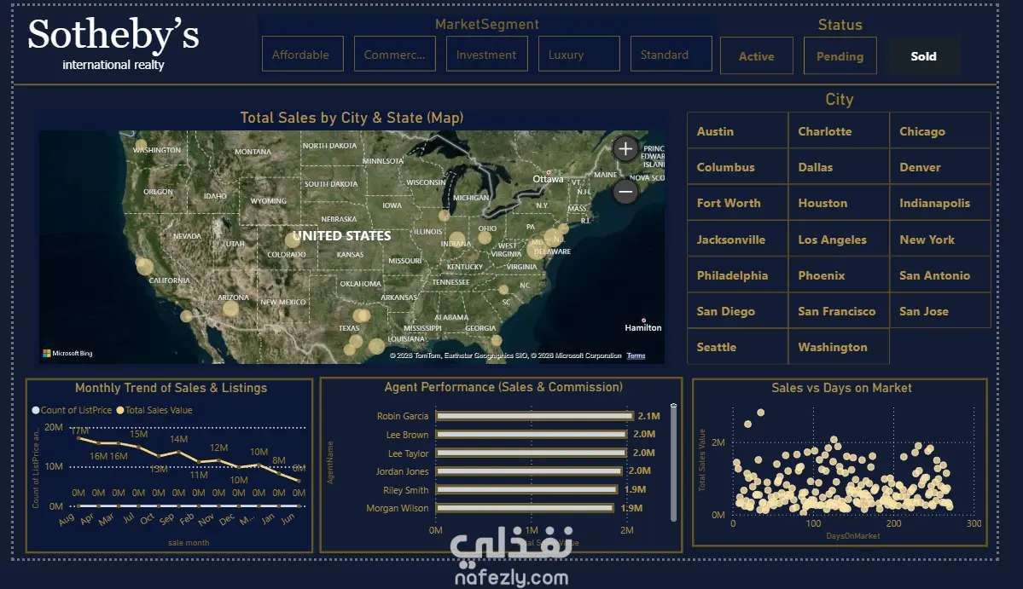Zoom out on the map with minus button
This screenshot has height=589, width=1023.
pos(625,192)
